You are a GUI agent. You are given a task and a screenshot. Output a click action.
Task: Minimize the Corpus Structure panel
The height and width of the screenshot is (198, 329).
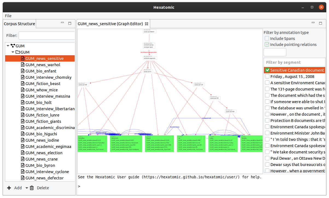(x=62, y=23)
